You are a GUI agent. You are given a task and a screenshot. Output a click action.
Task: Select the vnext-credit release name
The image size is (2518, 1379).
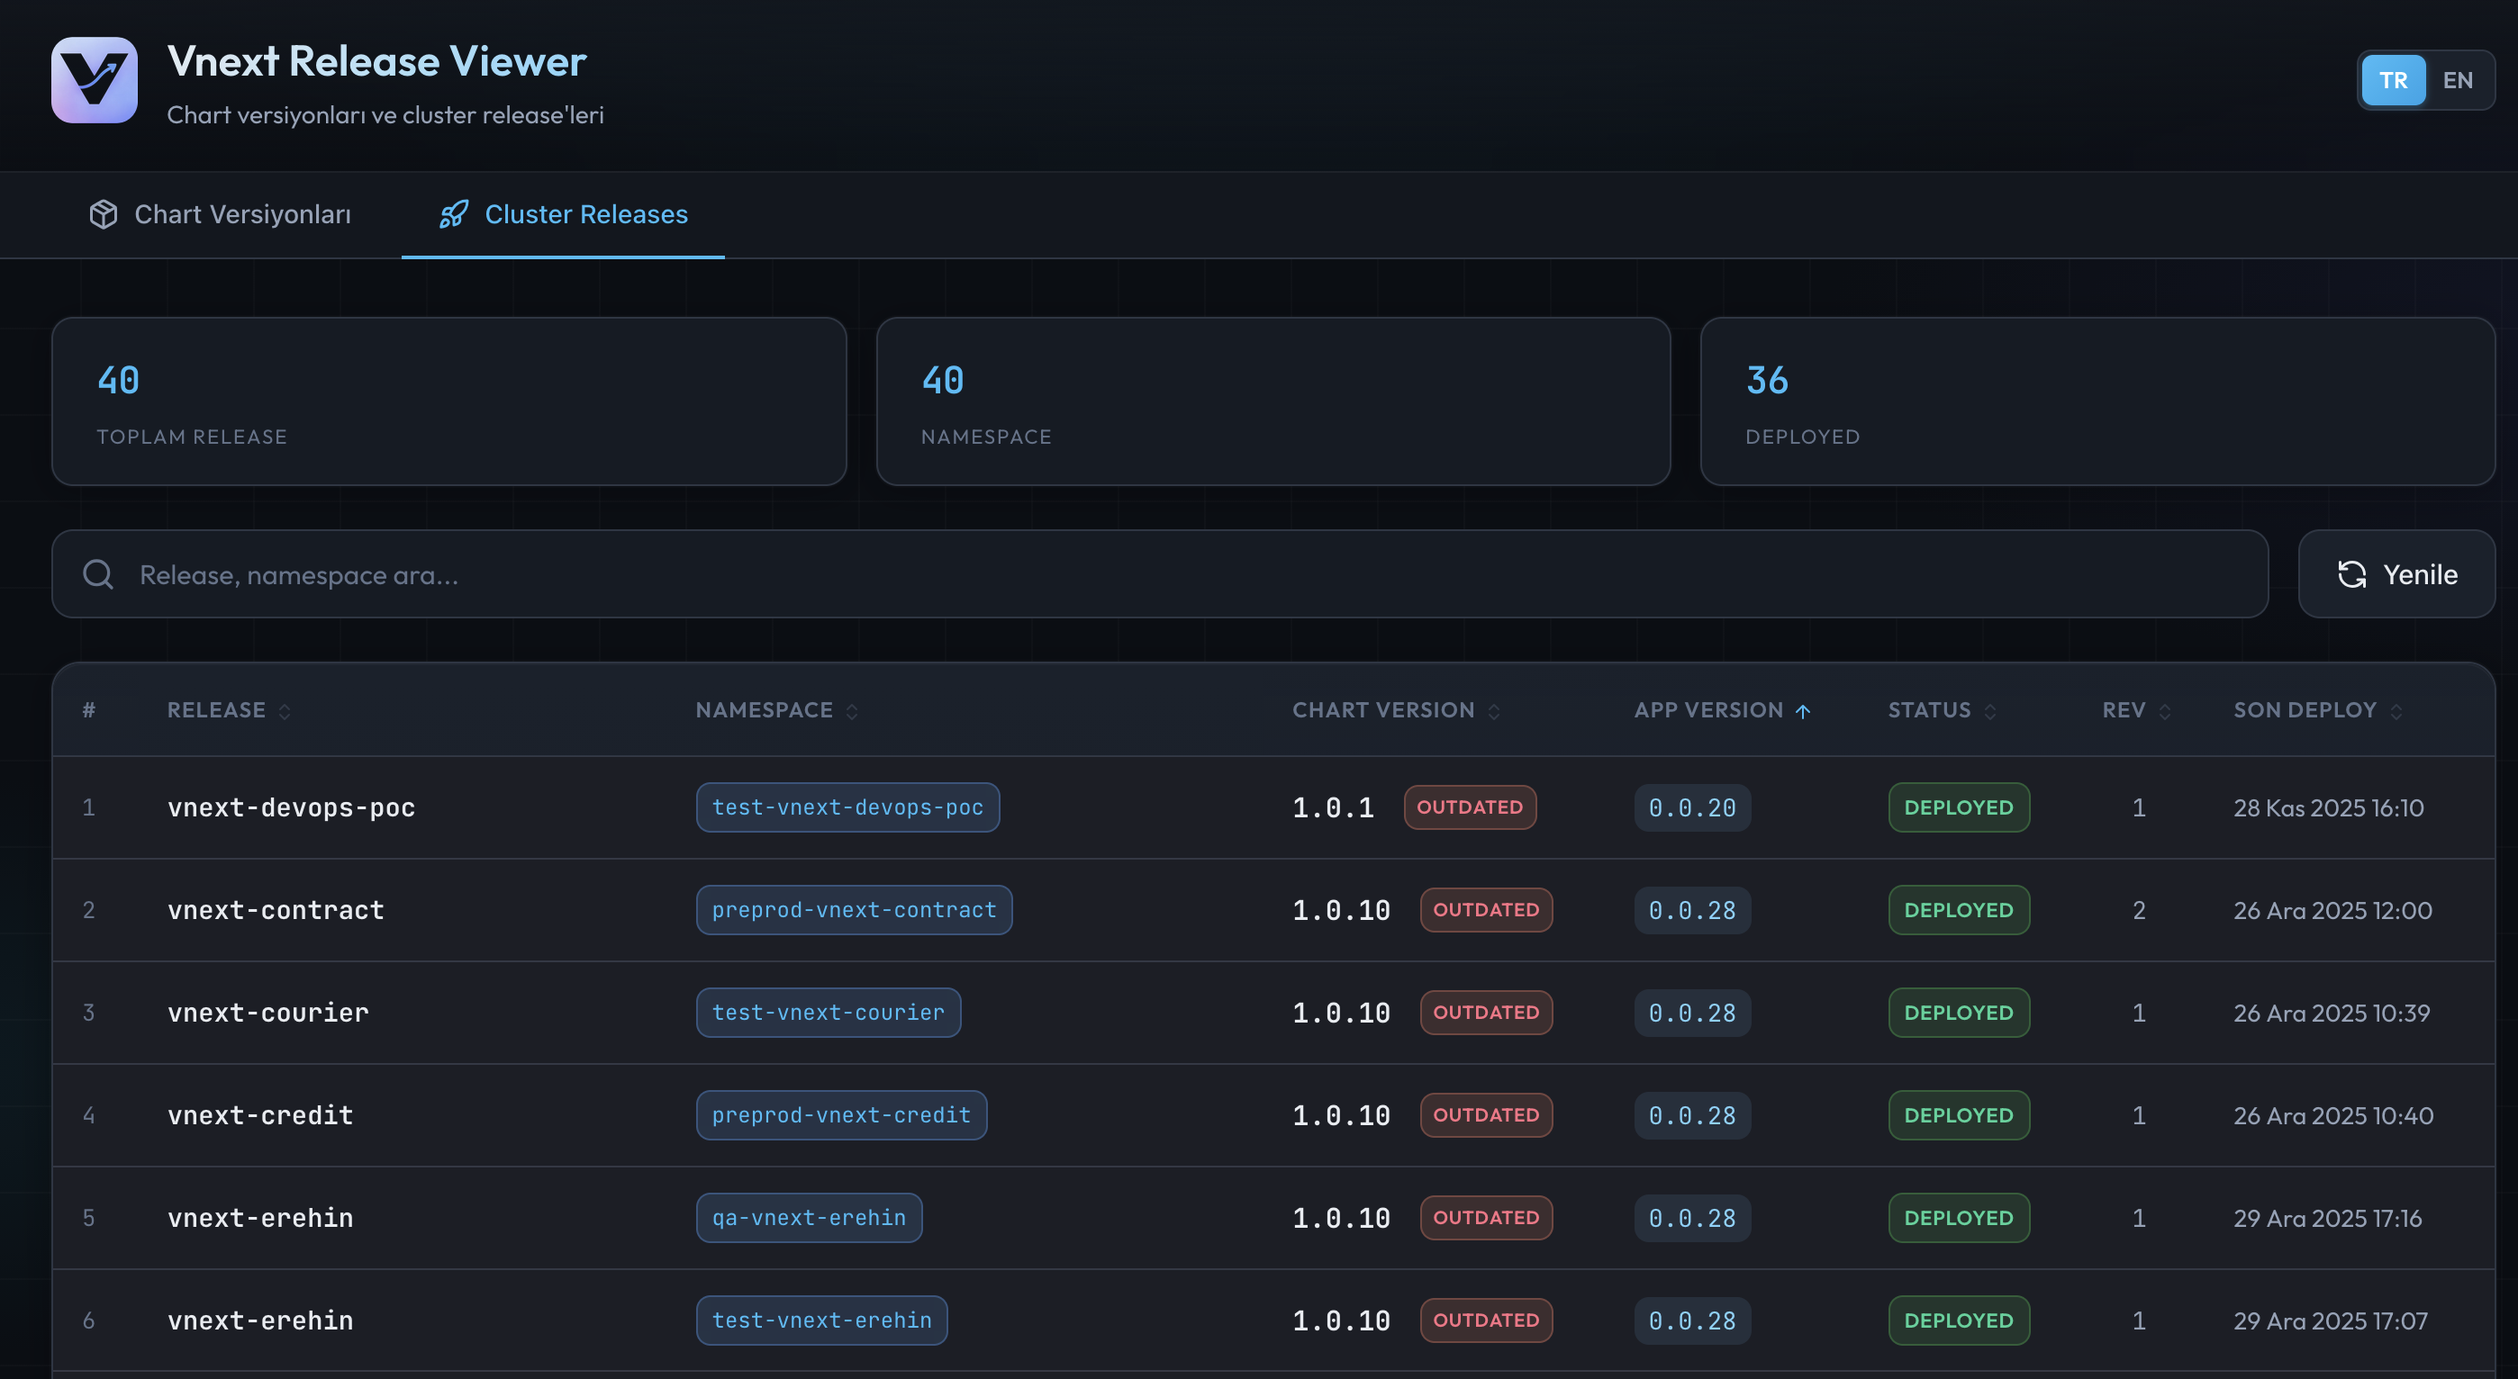tap(260, 1115)
